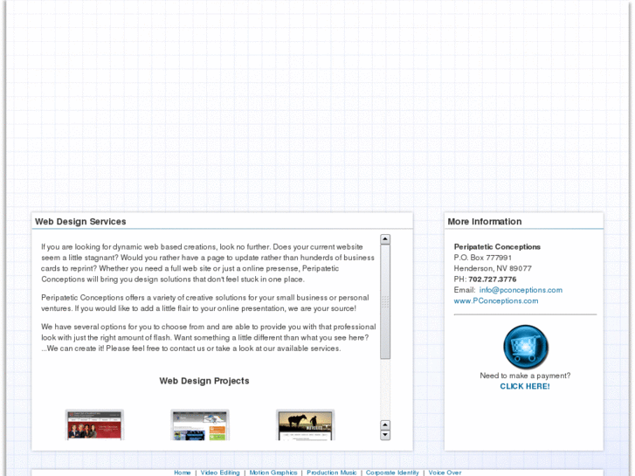Click the Henderson, NV 89077 text
Screen dimensions: 635x476
point(493,269)
